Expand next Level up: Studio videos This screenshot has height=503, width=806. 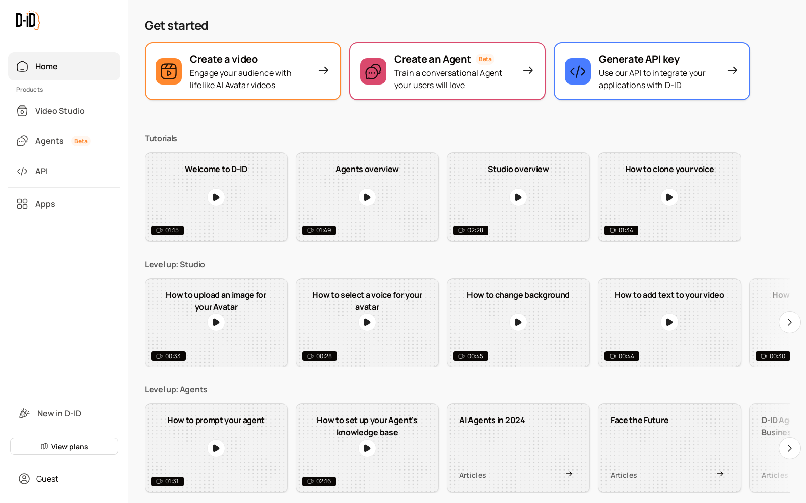[790, 322]
